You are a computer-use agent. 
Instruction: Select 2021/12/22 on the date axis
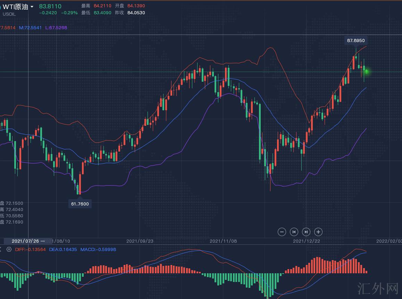point(307,241)
